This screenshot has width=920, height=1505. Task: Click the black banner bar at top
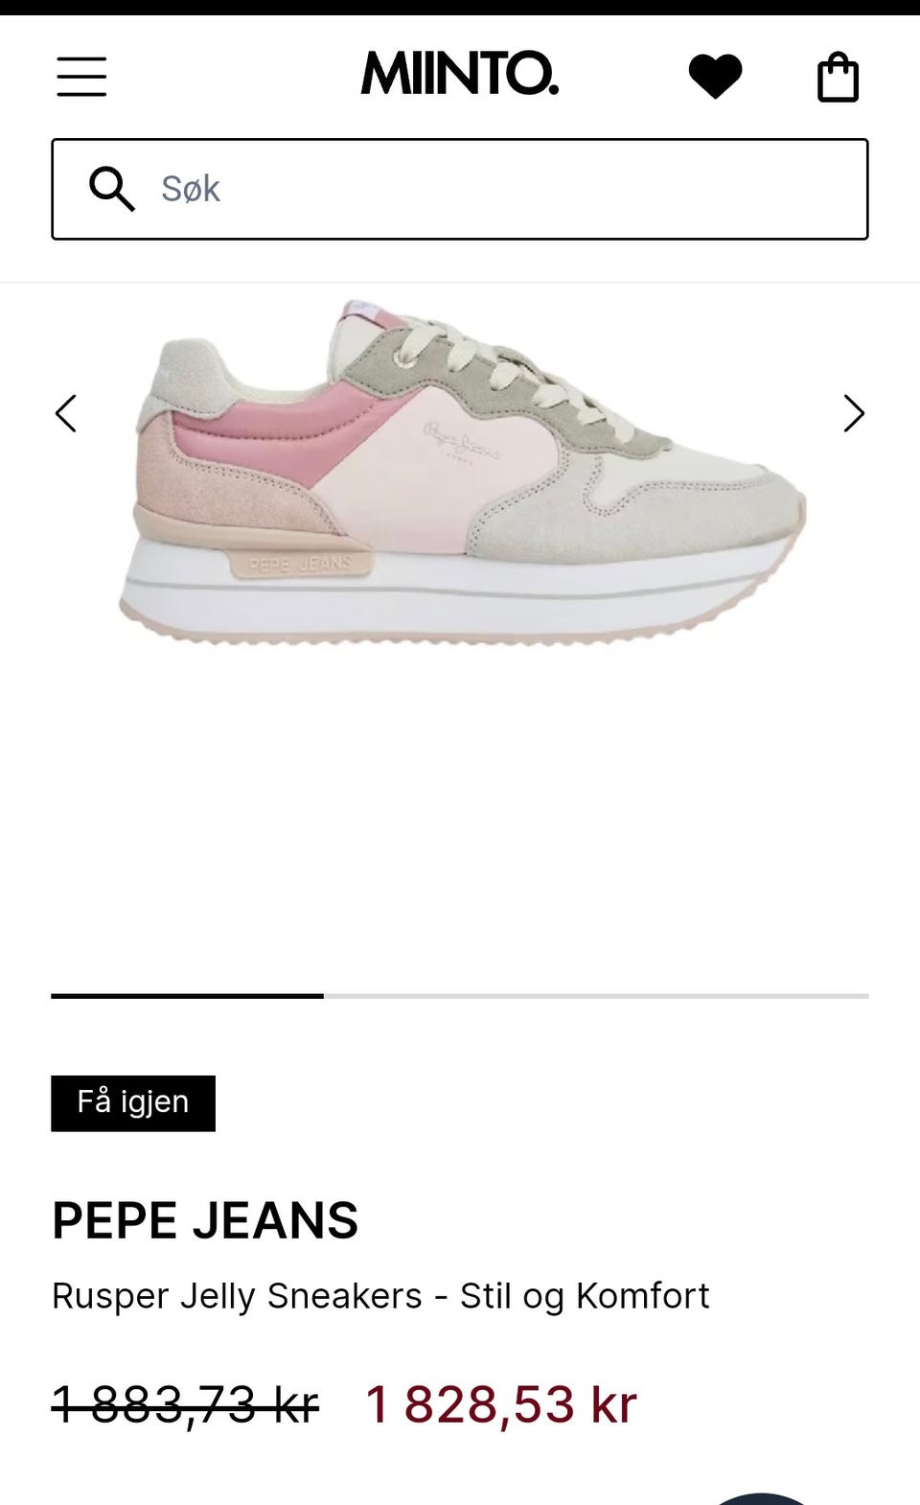pyautogui.click(x=460, y=7)
